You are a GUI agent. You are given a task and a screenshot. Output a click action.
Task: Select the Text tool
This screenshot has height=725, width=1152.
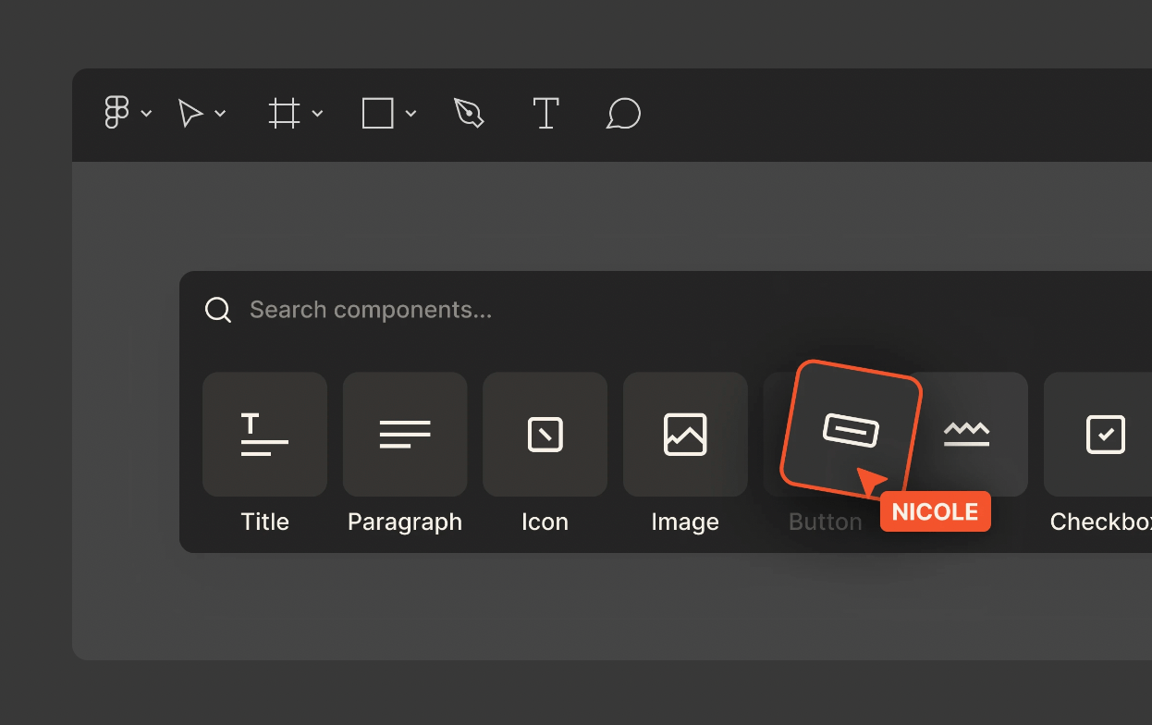point(546,114)
